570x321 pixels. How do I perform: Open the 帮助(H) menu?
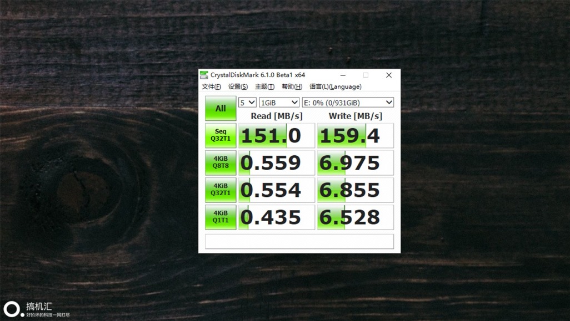coord(292,86)
